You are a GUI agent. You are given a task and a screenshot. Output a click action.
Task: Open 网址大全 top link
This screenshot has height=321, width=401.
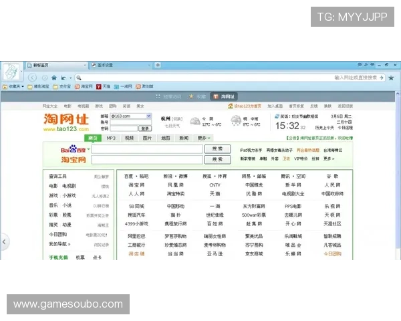pyautogui.click(x=50, y=106)
